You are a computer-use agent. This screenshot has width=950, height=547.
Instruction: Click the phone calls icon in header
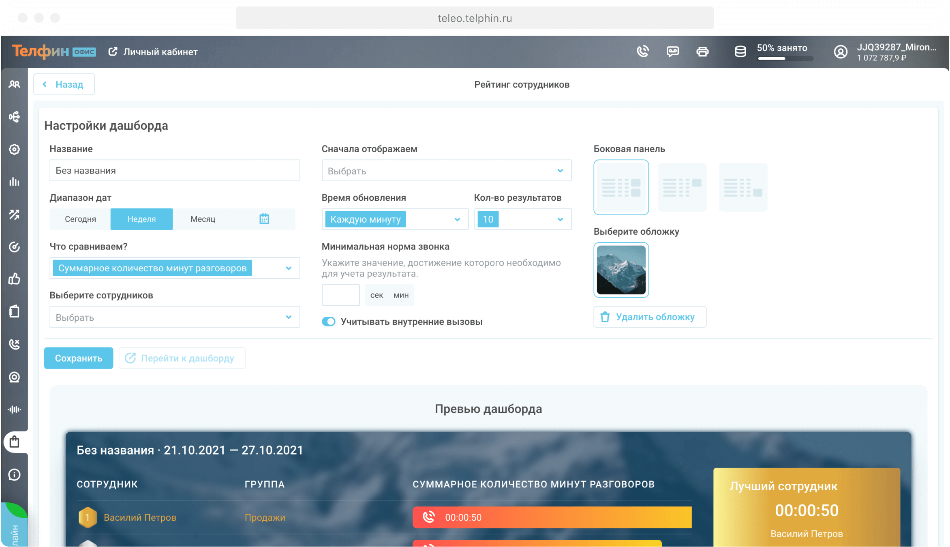click(x=643, y=51)
